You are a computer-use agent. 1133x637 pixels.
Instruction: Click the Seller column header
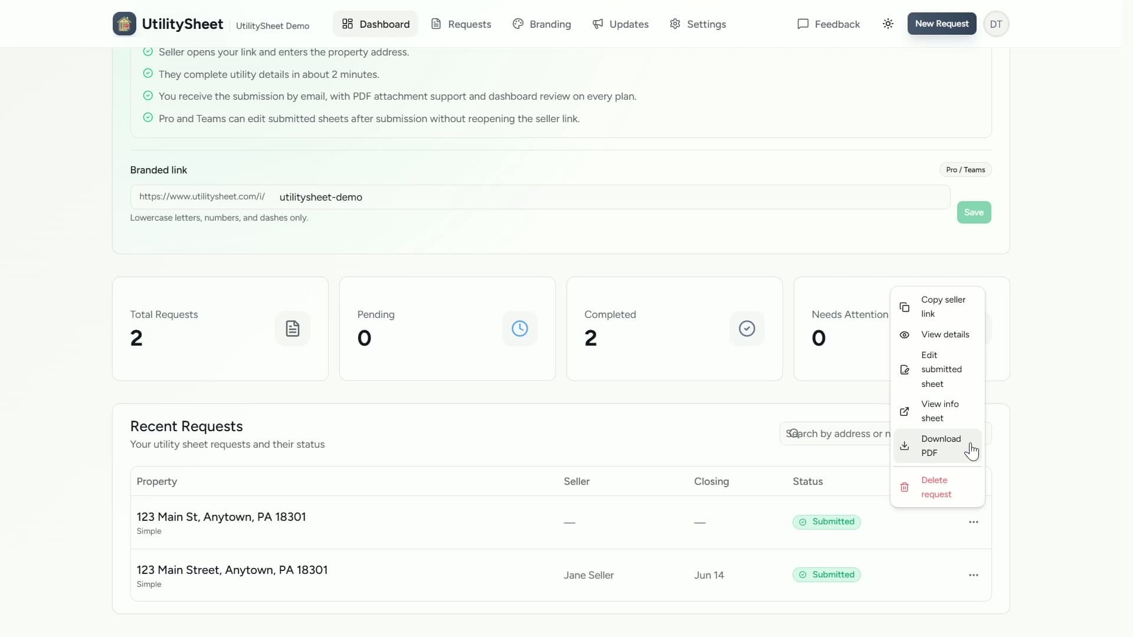(577, 481)
